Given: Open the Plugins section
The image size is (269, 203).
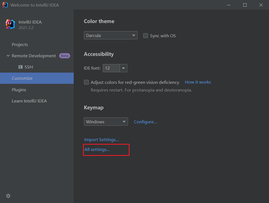Looking at the screenshot, I should pos(19,90).
